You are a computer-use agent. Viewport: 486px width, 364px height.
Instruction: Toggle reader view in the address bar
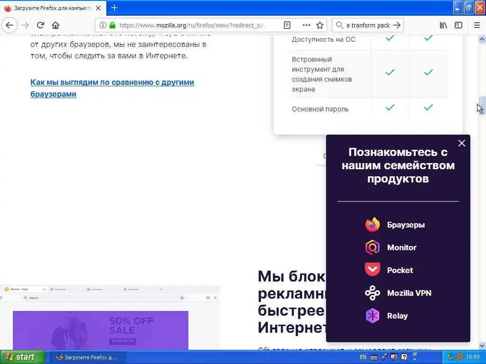[287, 25]
